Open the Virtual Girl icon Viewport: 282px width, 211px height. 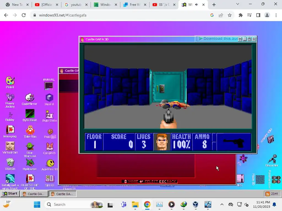click(x=10, y=148)
